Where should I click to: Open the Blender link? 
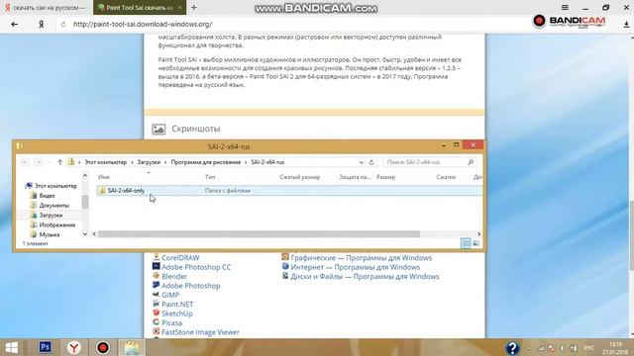pyautogui.click(x=174, y=277)
